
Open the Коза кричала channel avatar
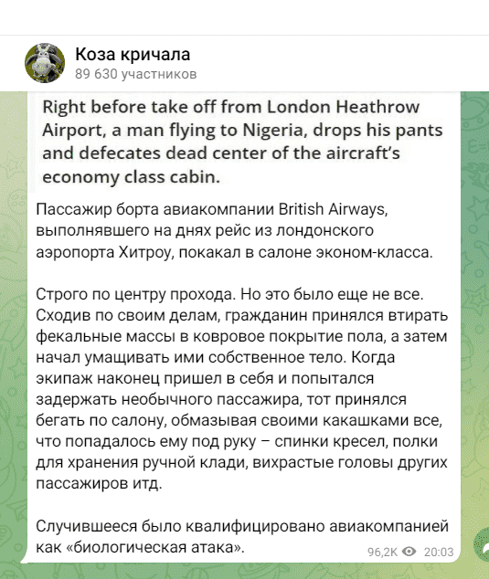pyautogui.click(x=45, y=63)
